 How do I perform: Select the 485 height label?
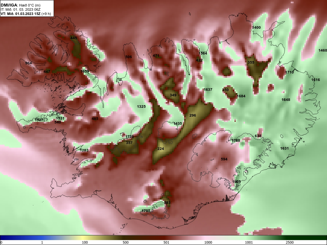95,119
